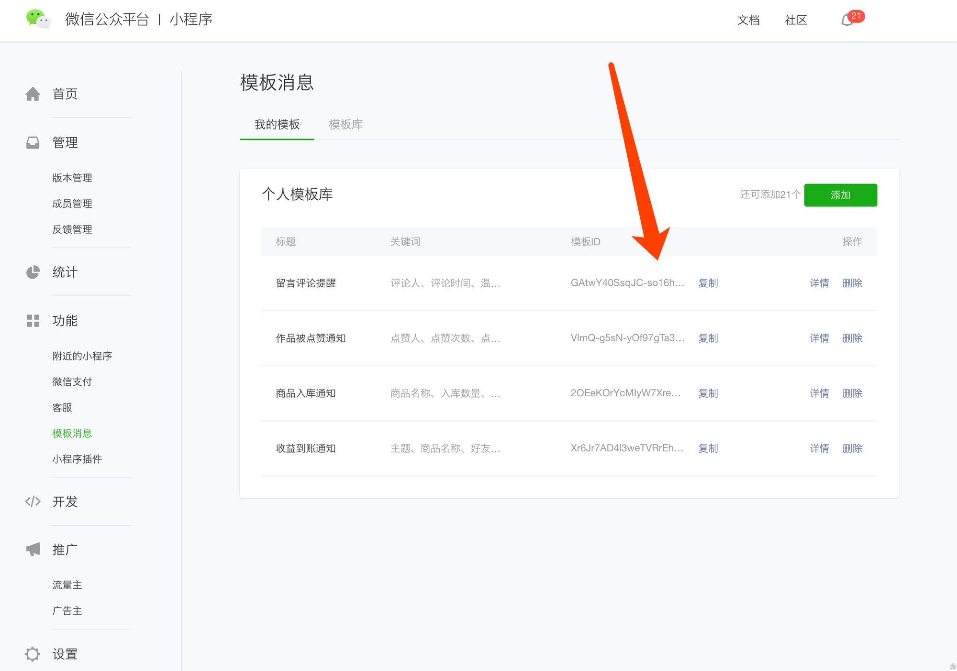Click the WeChat logo icon
957x671 pixels.
38,19
